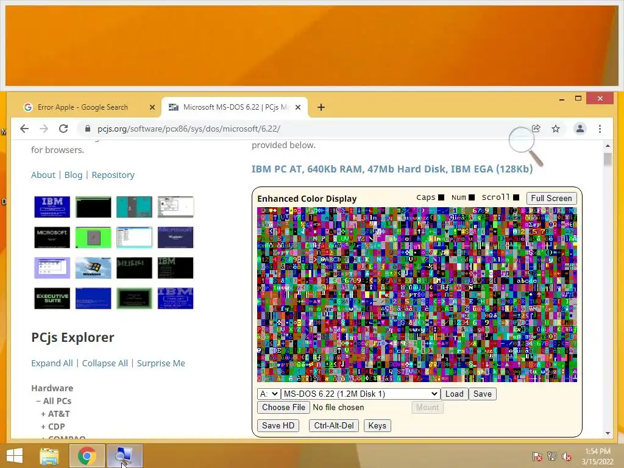Click the page scrollbar up arrow
Image resolution: width=624 pixels, height=468 pixels.
click(x=608, y=146)
